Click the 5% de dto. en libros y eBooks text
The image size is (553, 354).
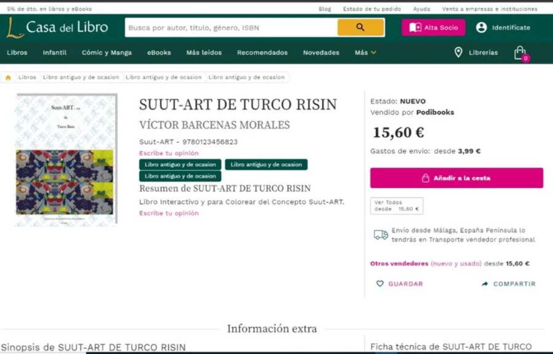(x=49, y=9)
